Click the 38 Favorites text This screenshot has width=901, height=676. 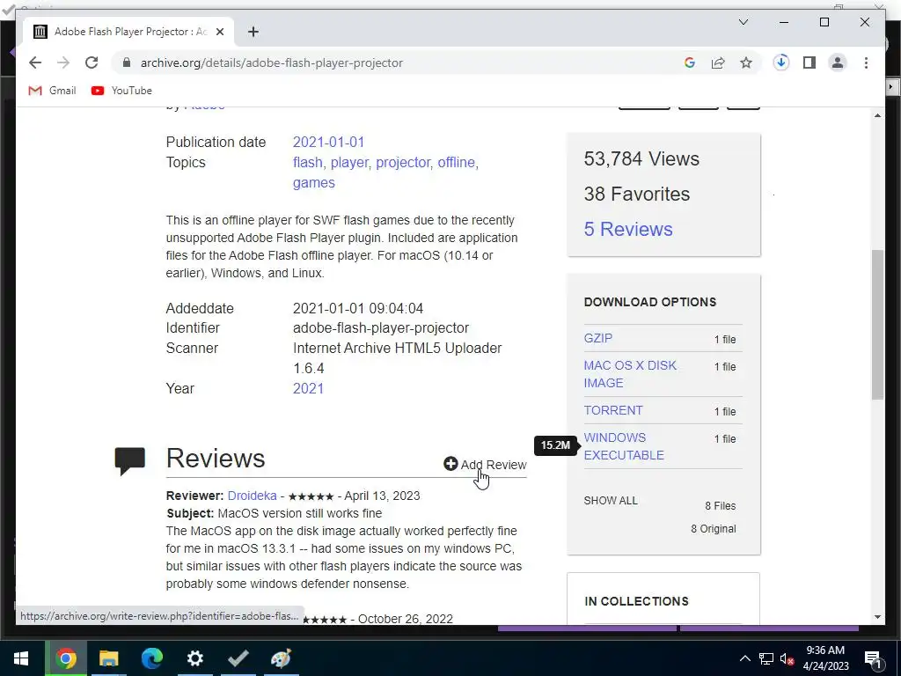point(637,194)
